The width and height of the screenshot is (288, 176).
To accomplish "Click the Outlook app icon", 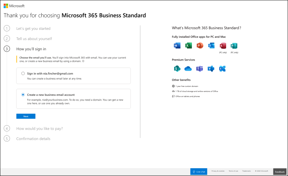I will point(211,46).
